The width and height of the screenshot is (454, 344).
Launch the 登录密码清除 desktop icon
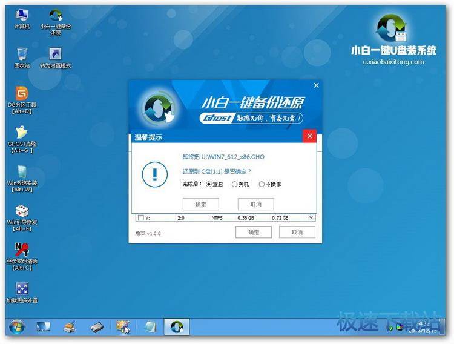coord(22,257)
